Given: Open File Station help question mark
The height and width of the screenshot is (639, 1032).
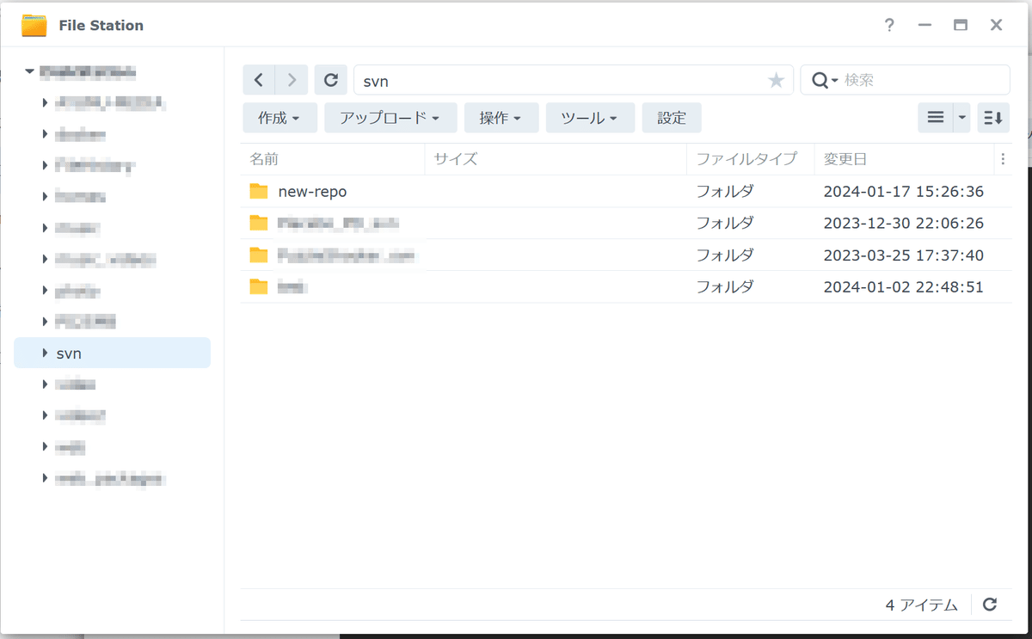Looking at the screenshot, I should click(x=889, y=25).
